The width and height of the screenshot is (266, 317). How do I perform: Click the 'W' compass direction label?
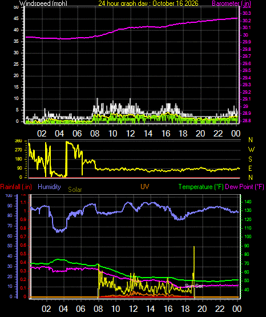pos(251,150)
